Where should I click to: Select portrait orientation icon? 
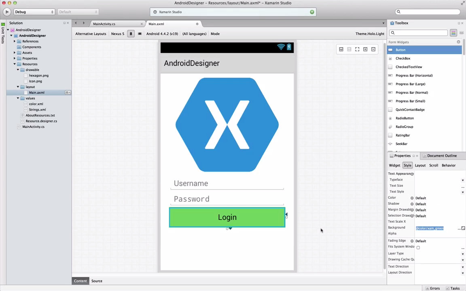(131, 34)
